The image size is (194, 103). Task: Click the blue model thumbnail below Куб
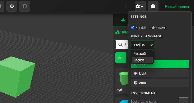coord(123,101)
